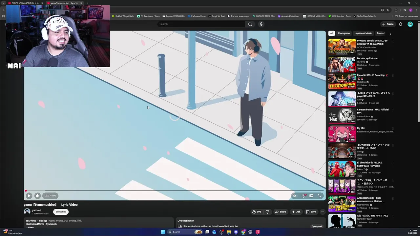The image size is (420, 236).
Task: Mute the video player volume
Action: coord(37,196)
